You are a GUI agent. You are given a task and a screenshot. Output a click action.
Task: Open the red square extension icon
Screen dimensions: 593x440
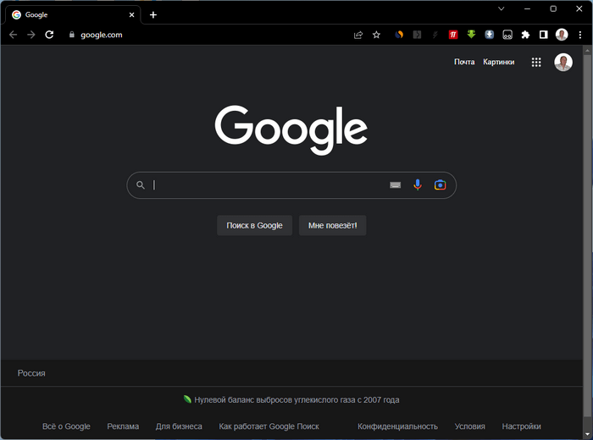coord(453,35)
